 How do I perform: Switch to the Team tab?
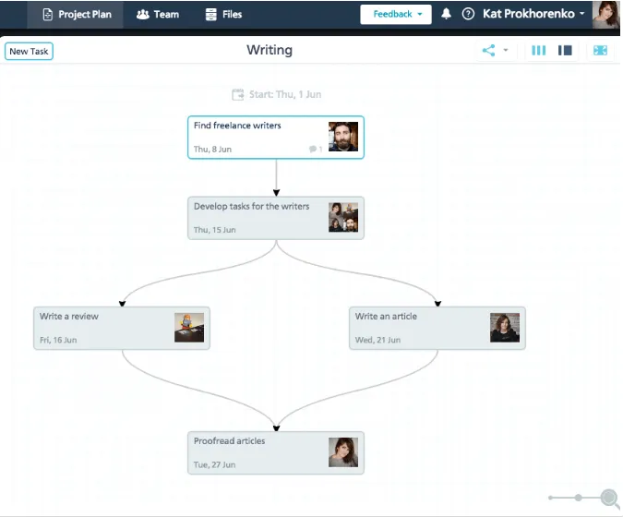pyautogui.click(x=158, y=14)
